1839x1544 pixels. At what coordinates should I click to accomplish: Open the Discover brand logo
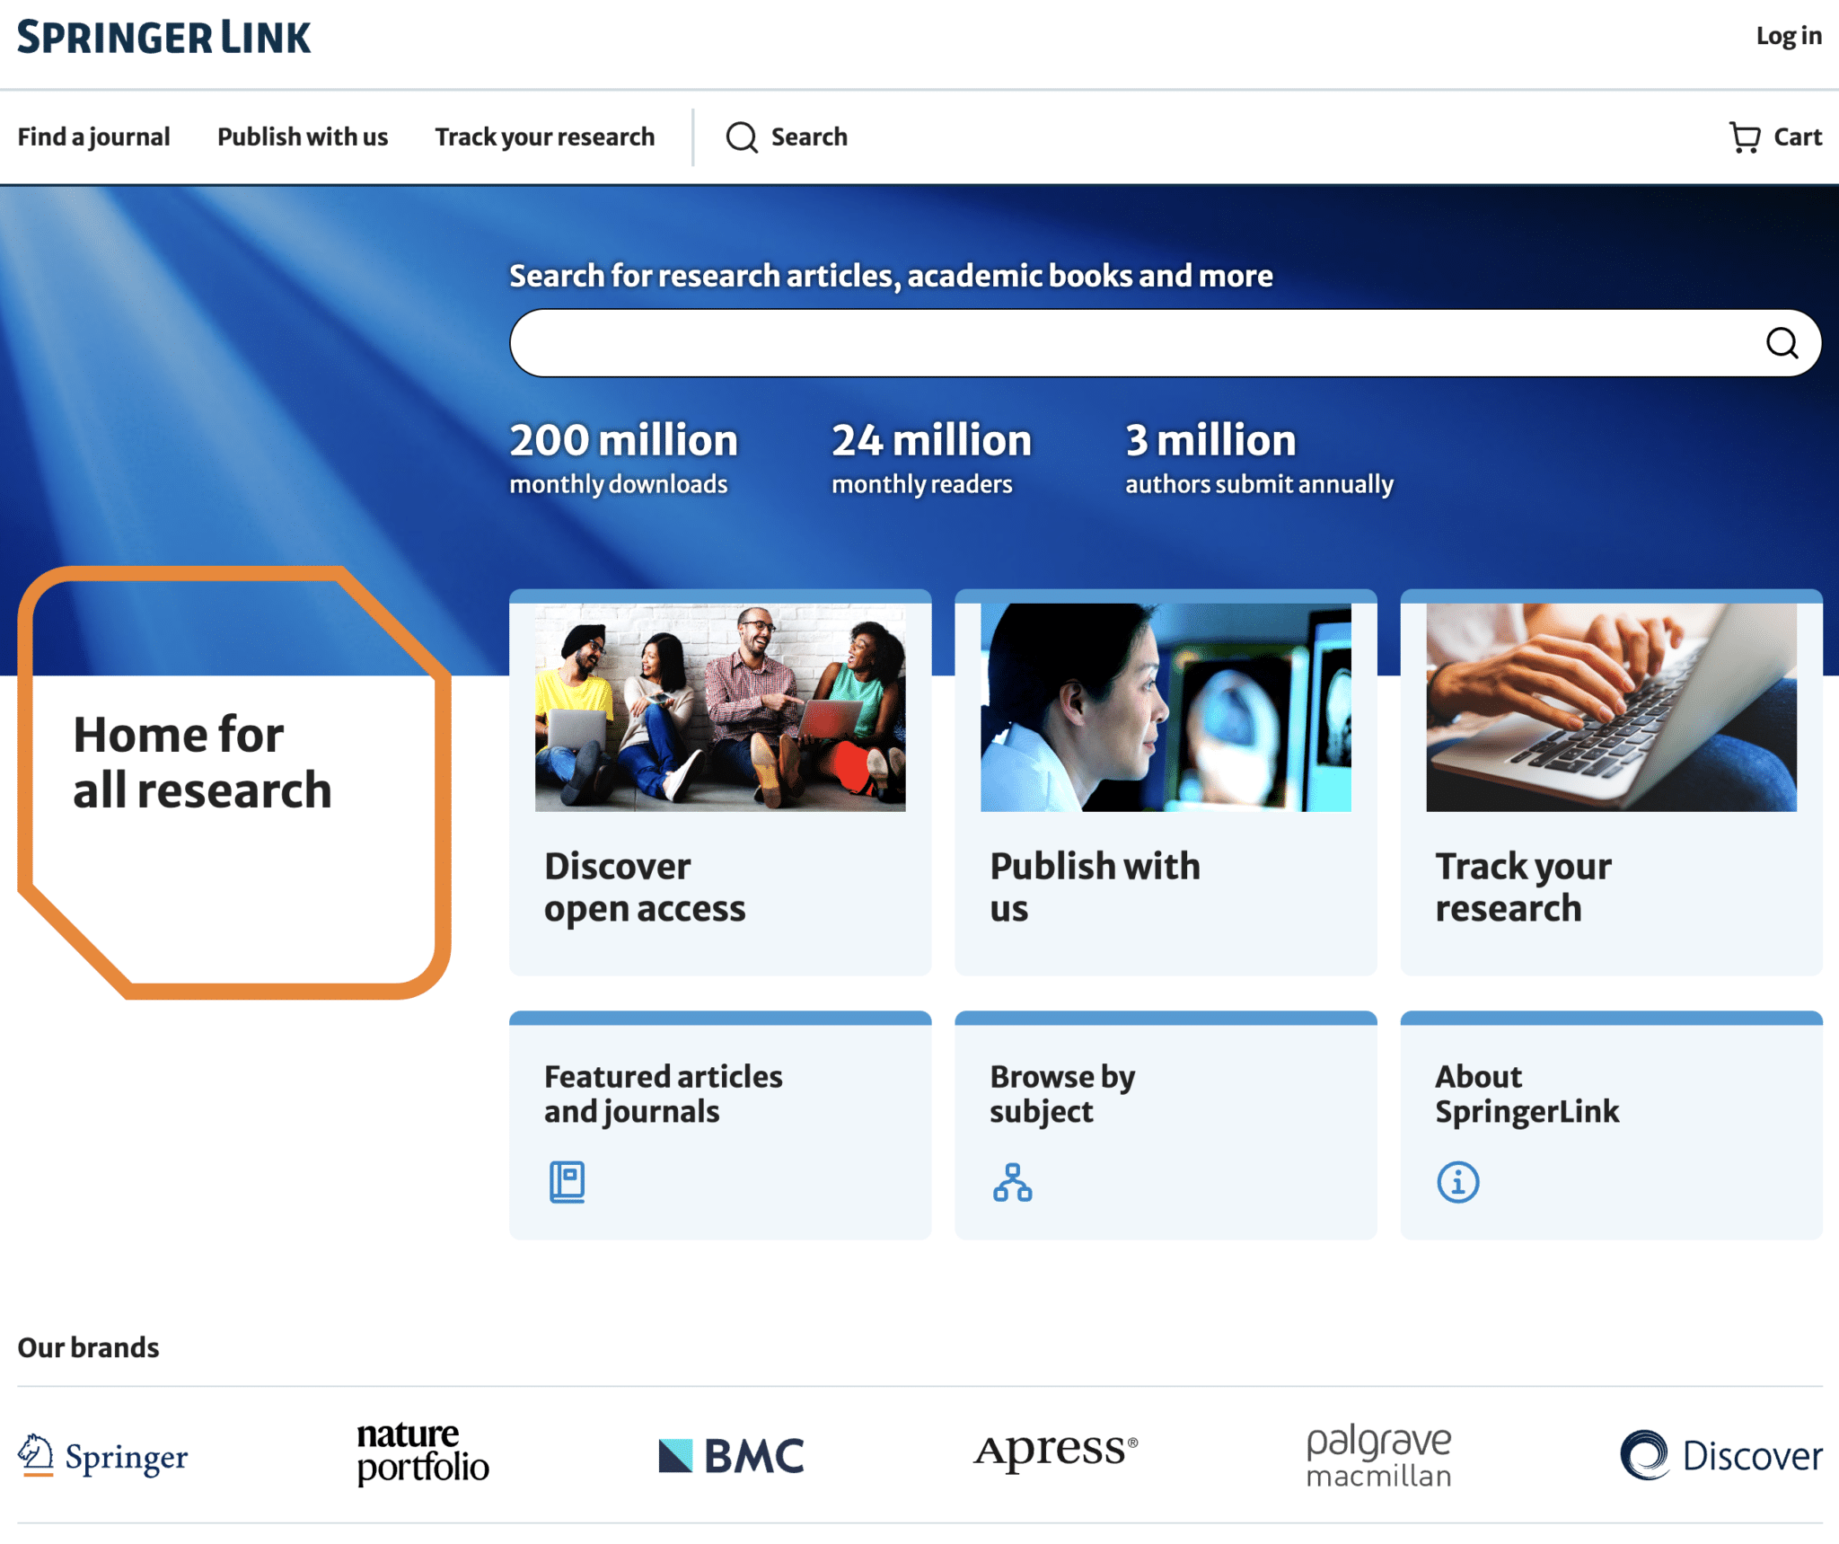1720,1455
